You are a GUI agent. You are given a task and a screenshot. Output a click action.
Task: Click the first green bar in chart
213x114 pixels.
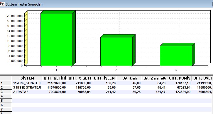tap(57, 39)
